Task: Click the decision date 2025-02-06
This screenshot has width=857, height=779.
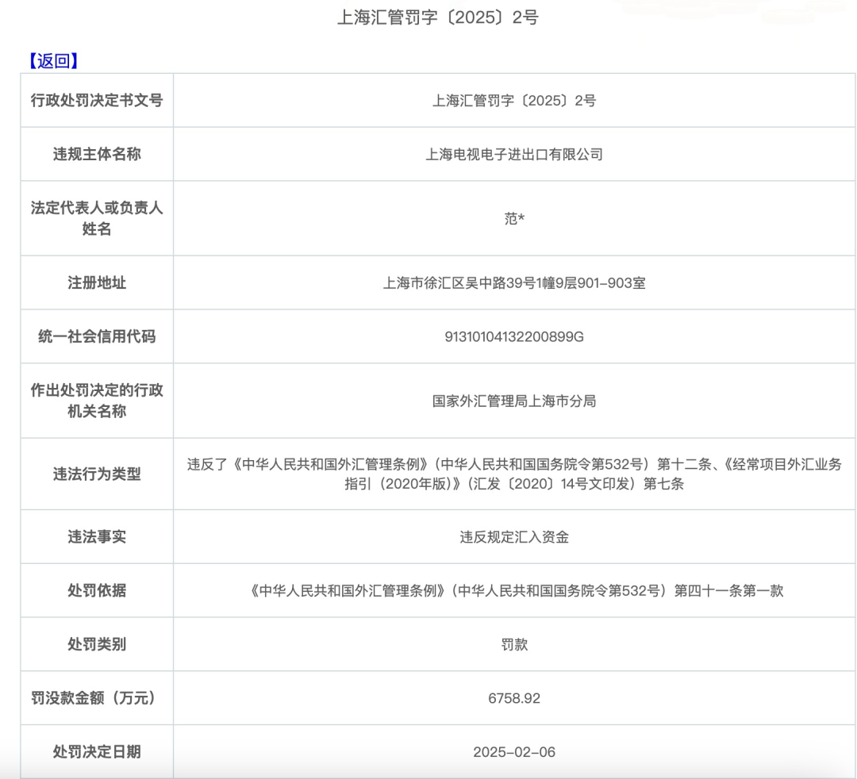Action: coord(514,752)
